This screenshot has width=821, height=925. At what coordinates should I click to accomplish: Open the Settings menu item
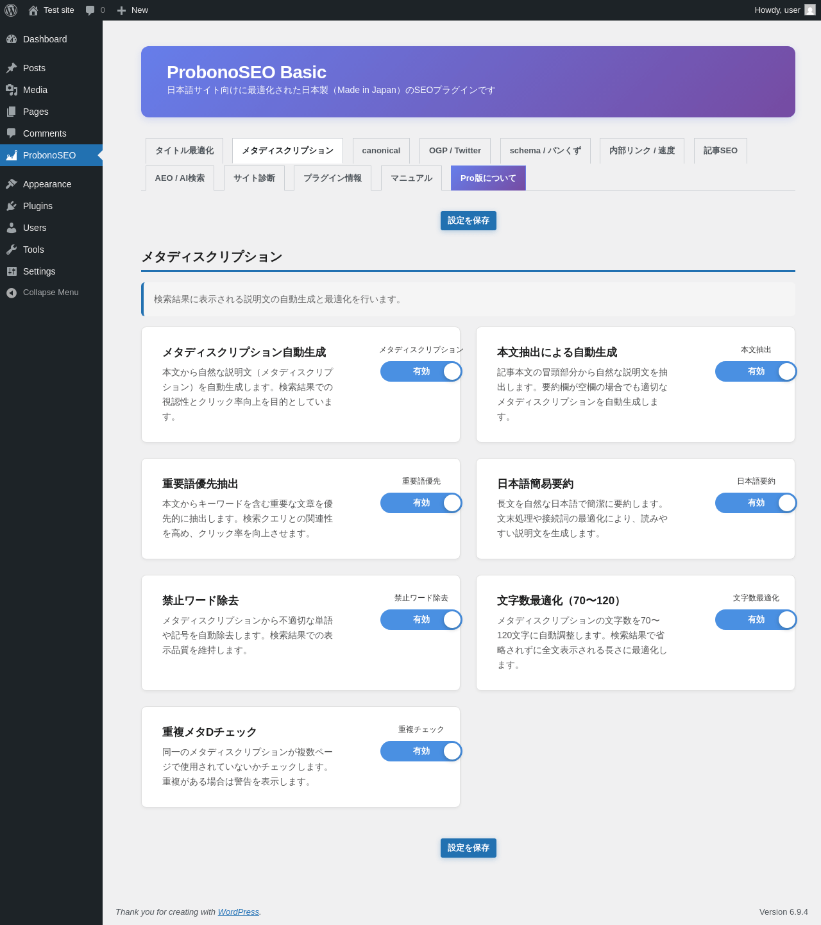click(x=51, y=271)
